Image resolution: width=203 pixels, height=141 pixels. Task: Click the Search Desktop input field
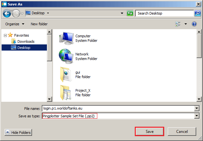pos(164,13)
